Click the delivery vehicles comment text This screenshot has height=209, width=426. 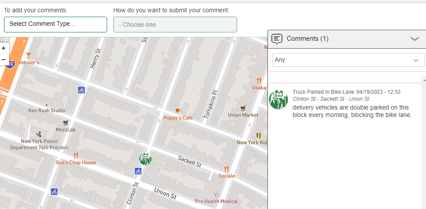(352, 111)
